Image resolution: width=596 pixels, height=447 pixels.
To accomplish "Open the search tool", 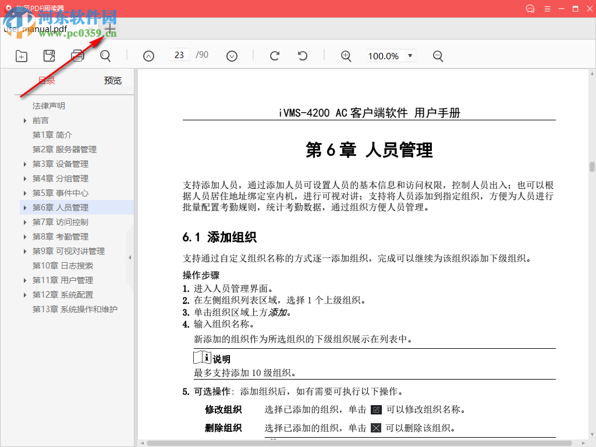I will [x=105, y=56].
